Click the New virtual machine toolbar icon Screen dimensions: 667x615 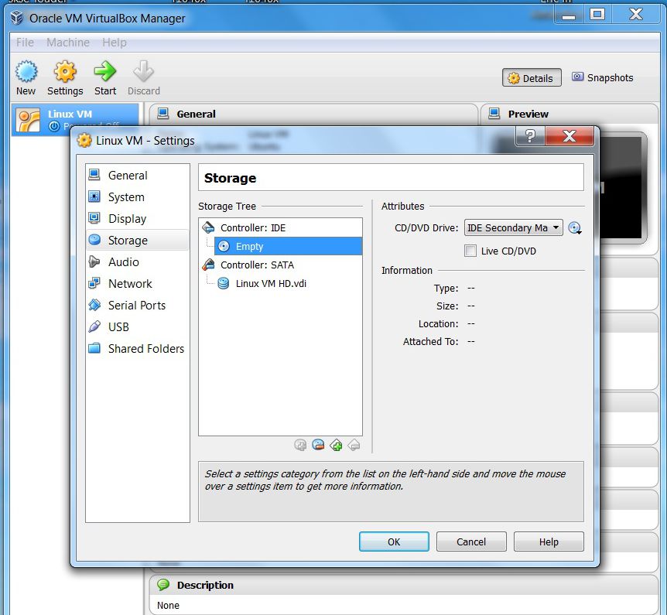pyautogui.click(x=26, y=77)
